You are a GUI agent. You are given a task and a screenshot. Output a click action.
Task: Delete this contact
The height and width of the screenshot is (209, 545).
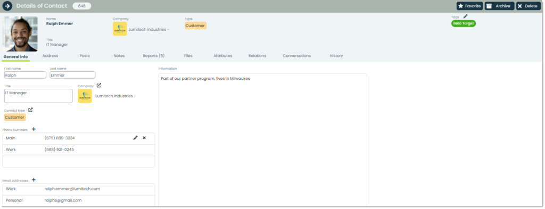(529, 6)
